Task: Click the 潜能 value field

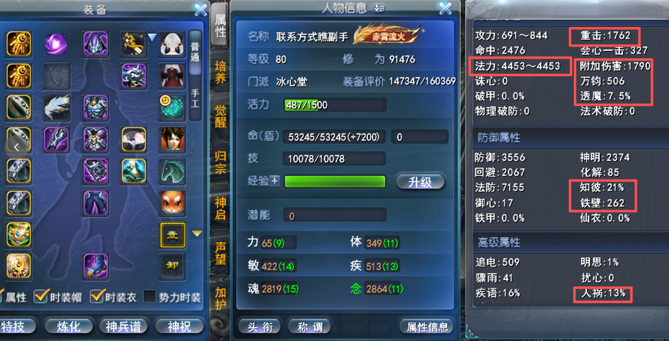Action: (335, 216)
